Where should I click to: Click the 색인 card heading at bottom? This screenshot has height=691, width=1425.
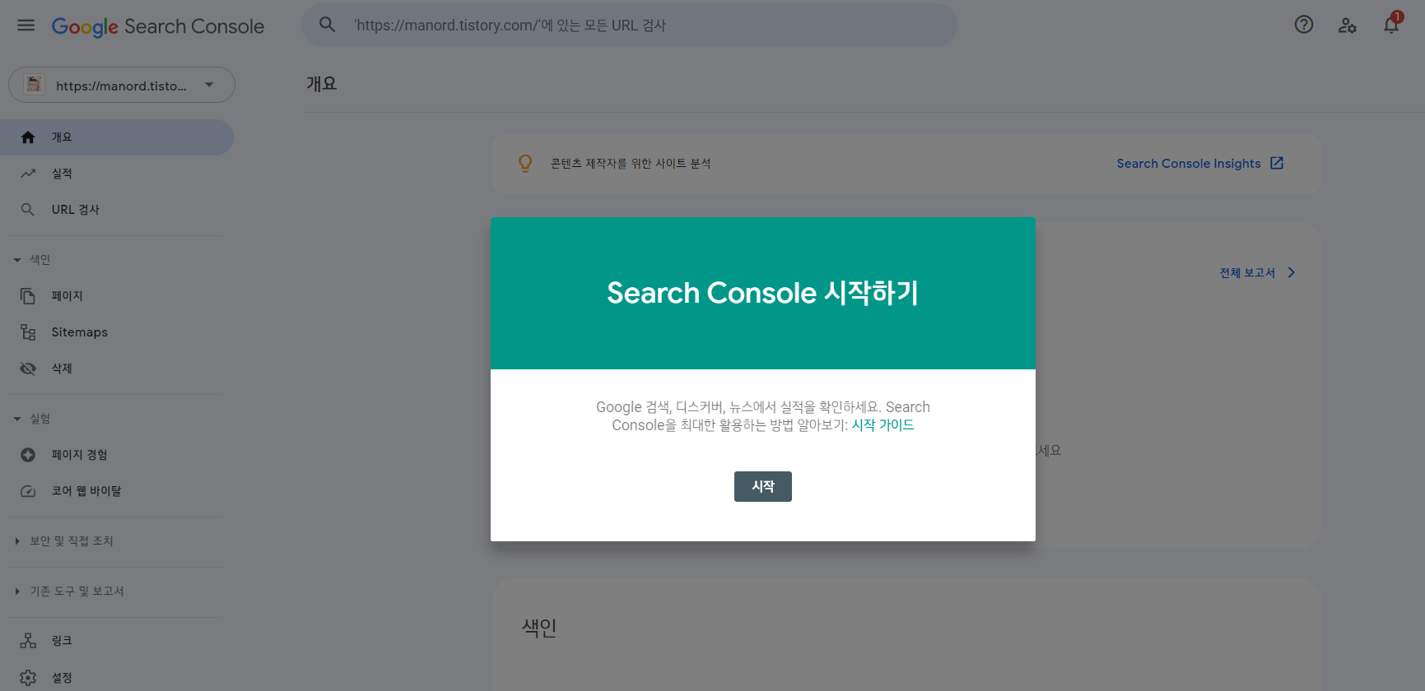coord(539,628)
